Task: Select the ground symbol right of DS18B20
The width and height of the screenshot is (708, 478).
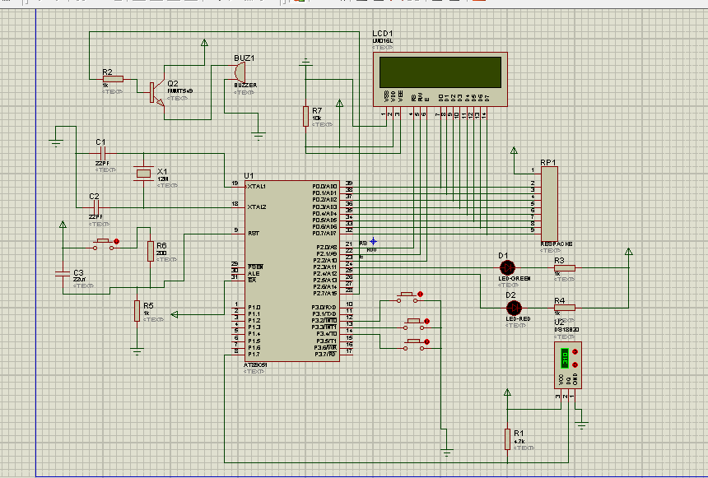Action: (582, 425)
